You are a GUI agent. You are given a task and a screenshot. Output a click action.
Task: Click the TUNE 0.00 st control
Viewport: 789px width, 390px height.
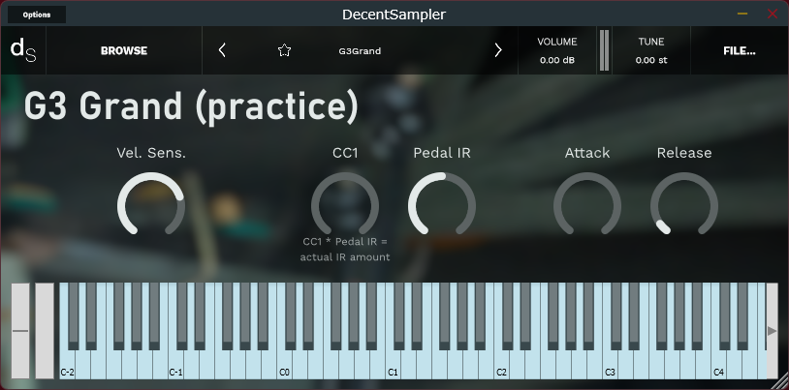click(651, 50)
